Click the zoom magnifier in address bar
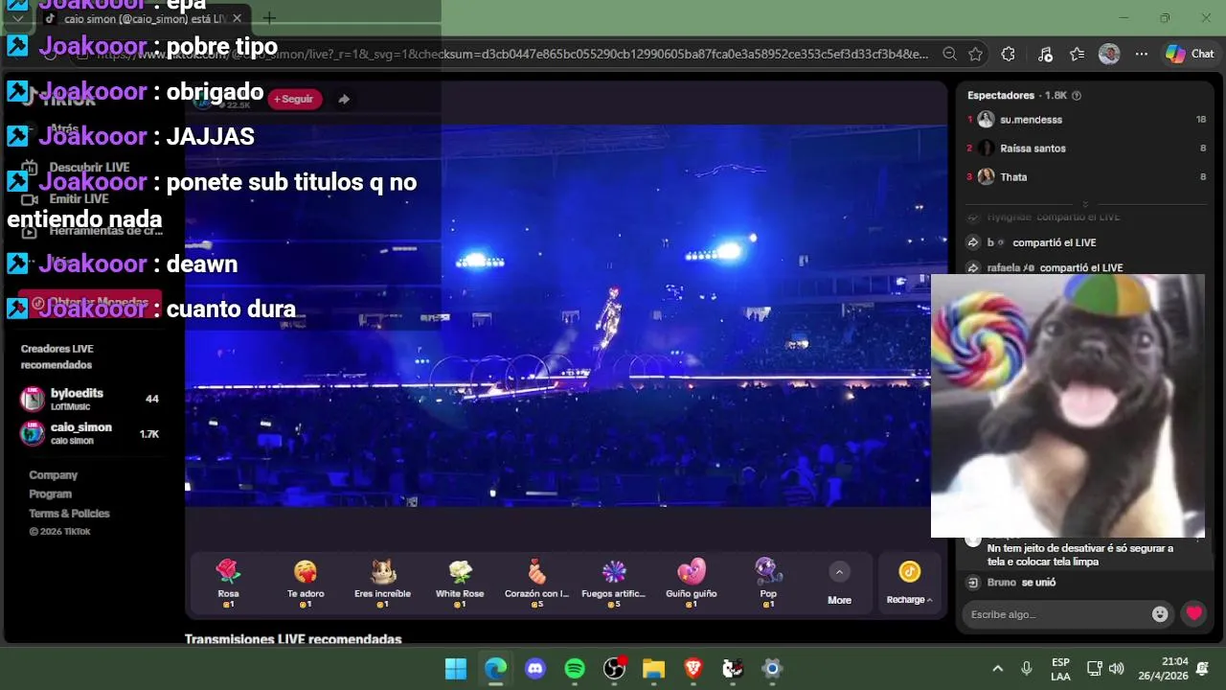 [x=949, y=55]
